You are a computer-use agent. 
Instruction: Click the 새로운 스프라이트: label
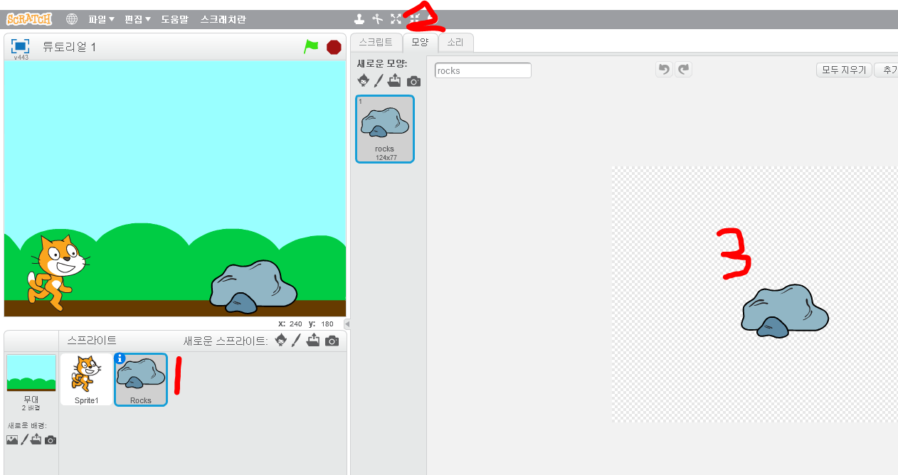(x=226, y=341)
